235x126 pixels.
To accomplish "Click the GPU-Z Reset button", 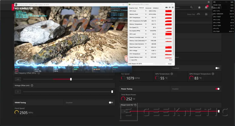I will (171, 60).
